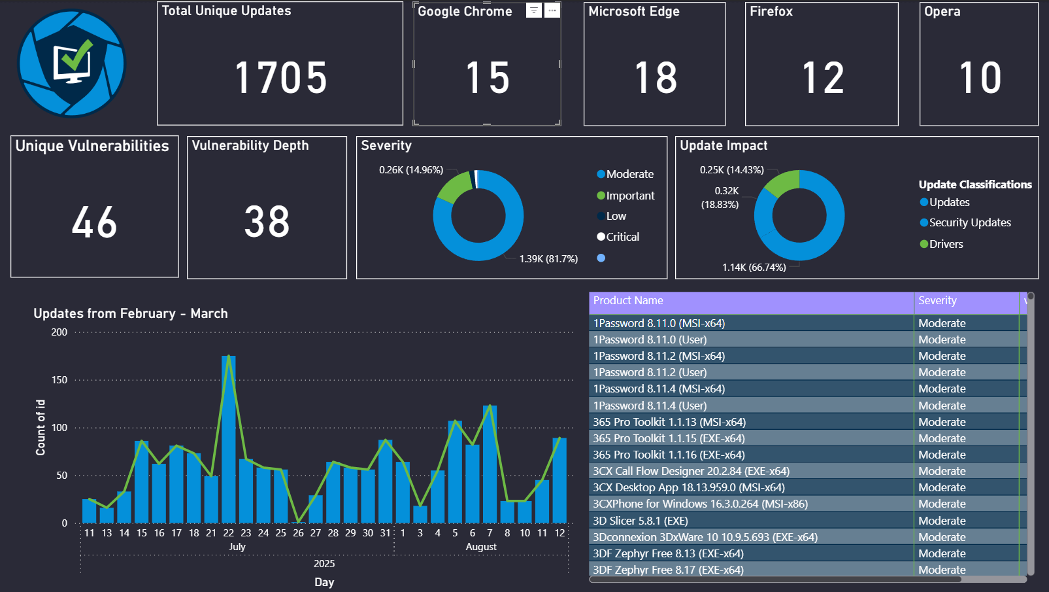Select row 3D Slicer 5.8.1 (EXE)
This screenshot has height=592, width=1049.
pos(808,521)
